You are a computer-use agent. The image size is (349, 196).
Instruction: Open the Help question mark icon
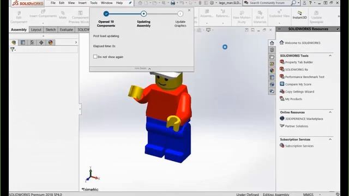tap(310, 3)
